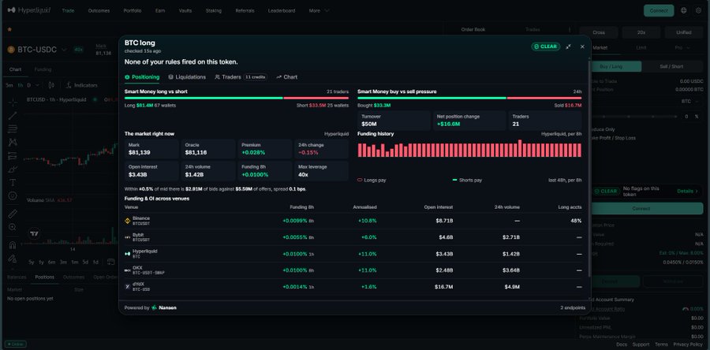The height and width of the screenshot is (350, 710).
Task: Switch to Traders tab
Action: pyautogui.click(x=241, y=77)
